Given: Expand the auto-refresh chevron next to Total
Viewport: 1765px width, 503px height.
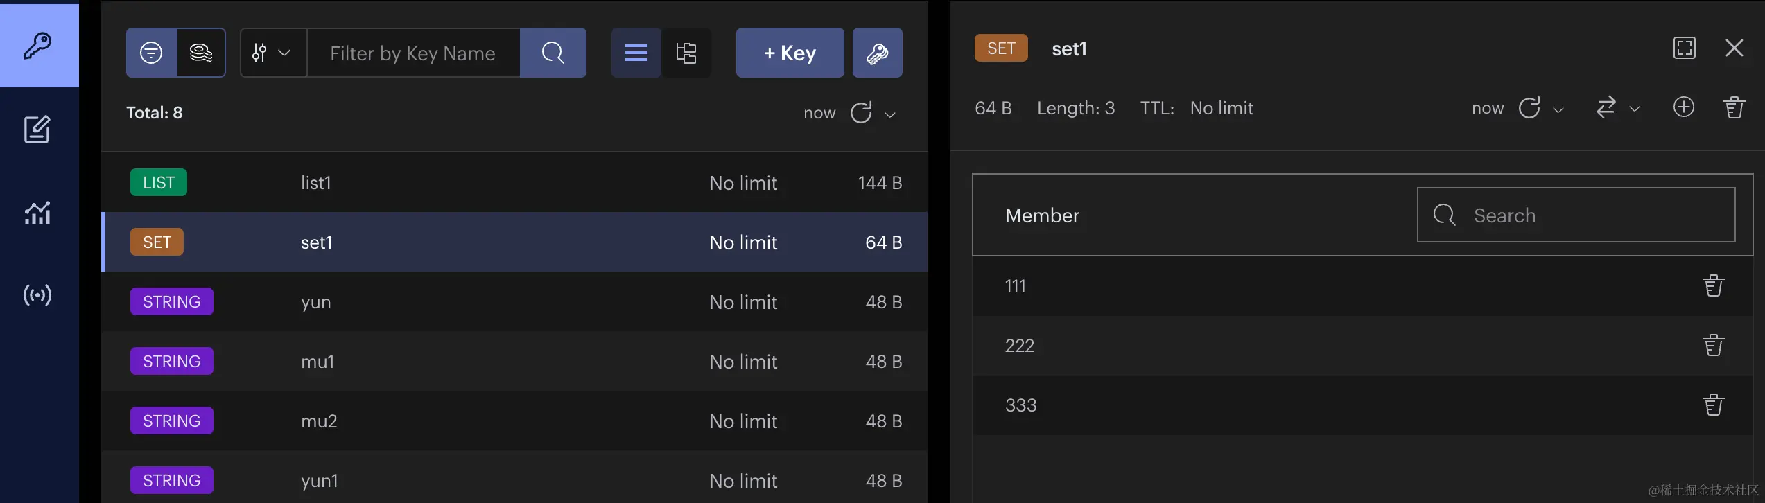Looking at the screenshot, I should 890,114.
